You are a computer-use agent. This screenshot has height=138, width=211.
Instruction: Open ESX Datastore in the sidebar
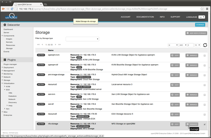pos(12,96)
